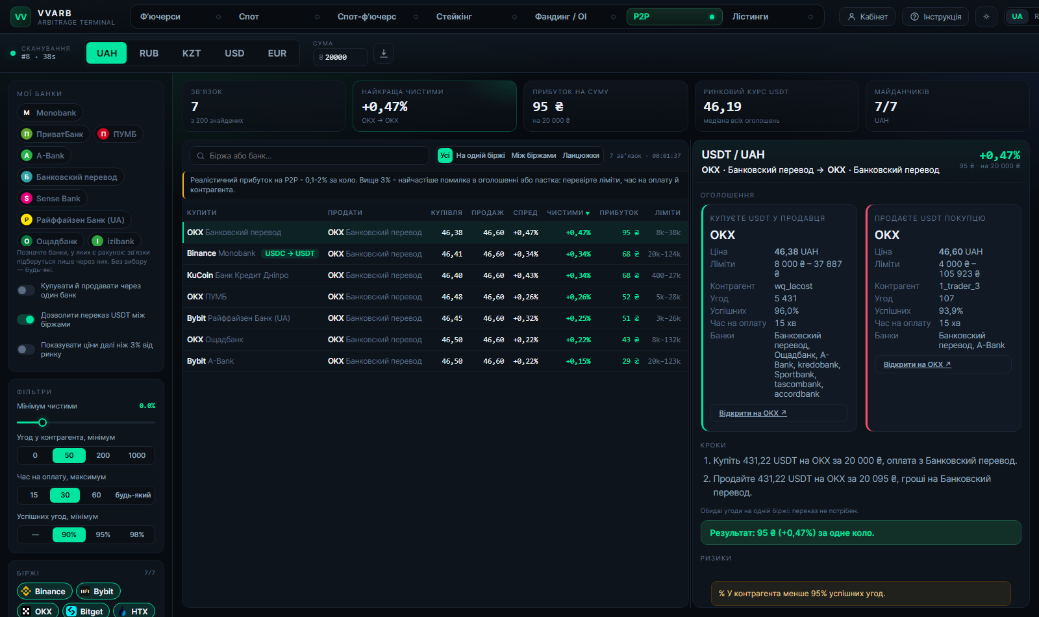Show only Ланцюжки chains

coord(581,156)
